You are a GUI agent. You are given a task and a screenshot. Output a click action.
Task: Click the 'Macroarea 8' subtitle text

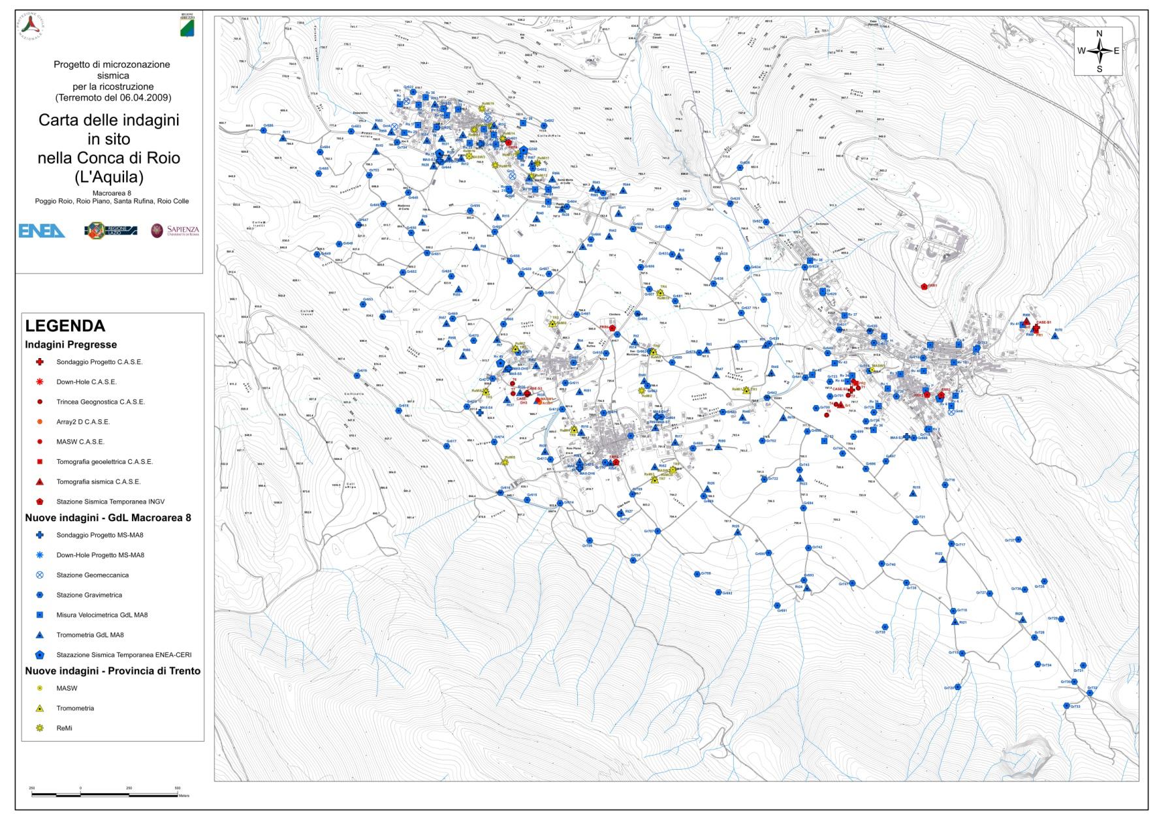[112, 193]
